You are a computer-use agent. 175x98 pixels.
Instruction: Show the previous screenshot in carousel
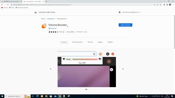51,69
